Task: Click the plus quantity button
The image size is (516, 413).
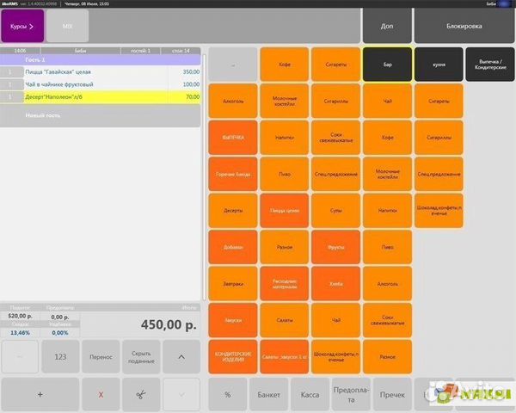Action: point(40,393)
